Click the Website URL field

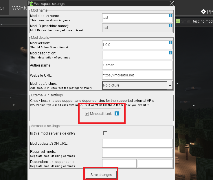[137, 75]
